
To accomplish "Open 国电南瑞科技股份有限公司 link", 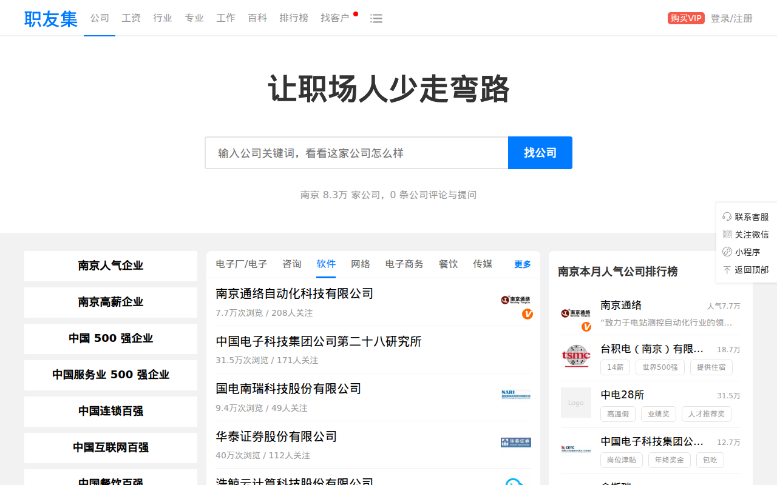I will pyautogui.click(x=288, y=389).
